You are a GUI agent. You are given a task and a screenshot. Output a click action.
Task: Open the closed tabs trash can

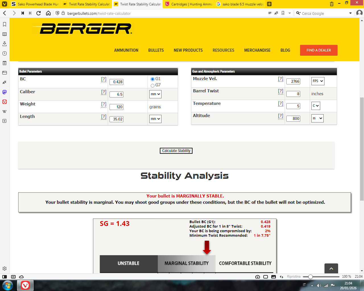point(332,4)
